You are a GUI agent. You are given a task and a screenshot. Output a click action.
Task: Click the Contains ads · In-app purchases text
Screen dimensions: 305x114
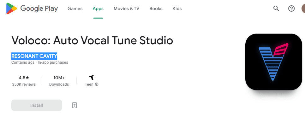[x=40, y=62]
